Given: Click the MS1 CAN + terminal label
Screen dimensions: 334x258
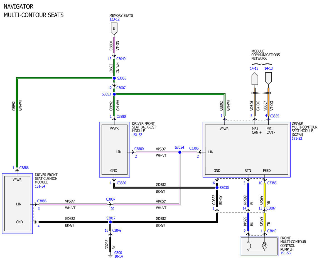Looking at the screenshot, I should 257,131.
